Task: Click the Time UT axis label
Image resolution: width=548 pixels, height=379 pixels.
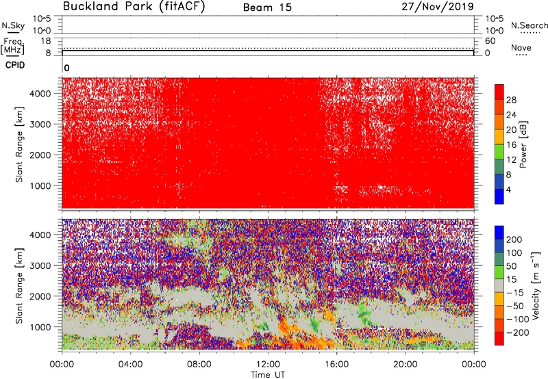Action: coord(268,375)
